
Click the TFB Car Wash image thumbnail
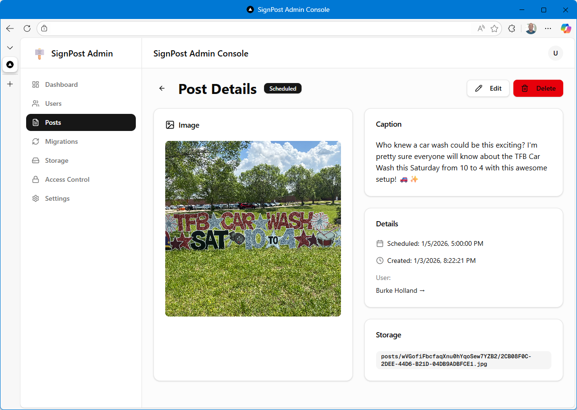tap(253, 228)
